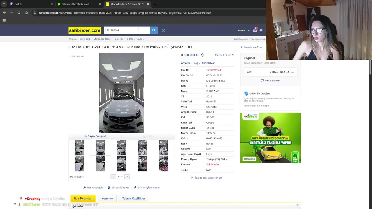Click the page vertical scrollbar
The height and width of the screenshot is (209, 372).
coord(370,67)
